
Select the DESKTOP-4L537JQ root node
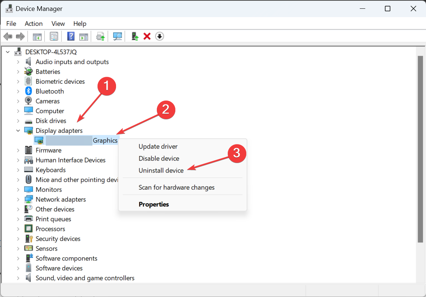point(51,52)
